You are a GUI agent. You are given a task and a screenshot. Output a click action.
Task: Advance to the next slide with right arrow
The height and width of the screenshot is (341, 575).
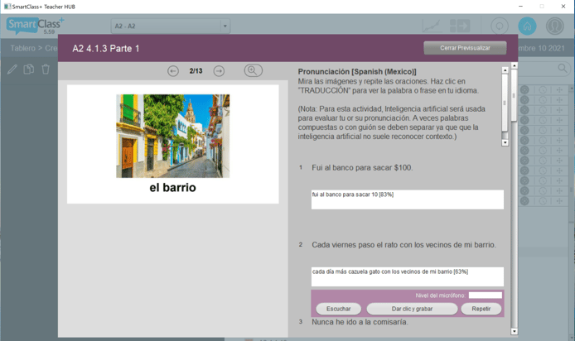pos(219,70)
